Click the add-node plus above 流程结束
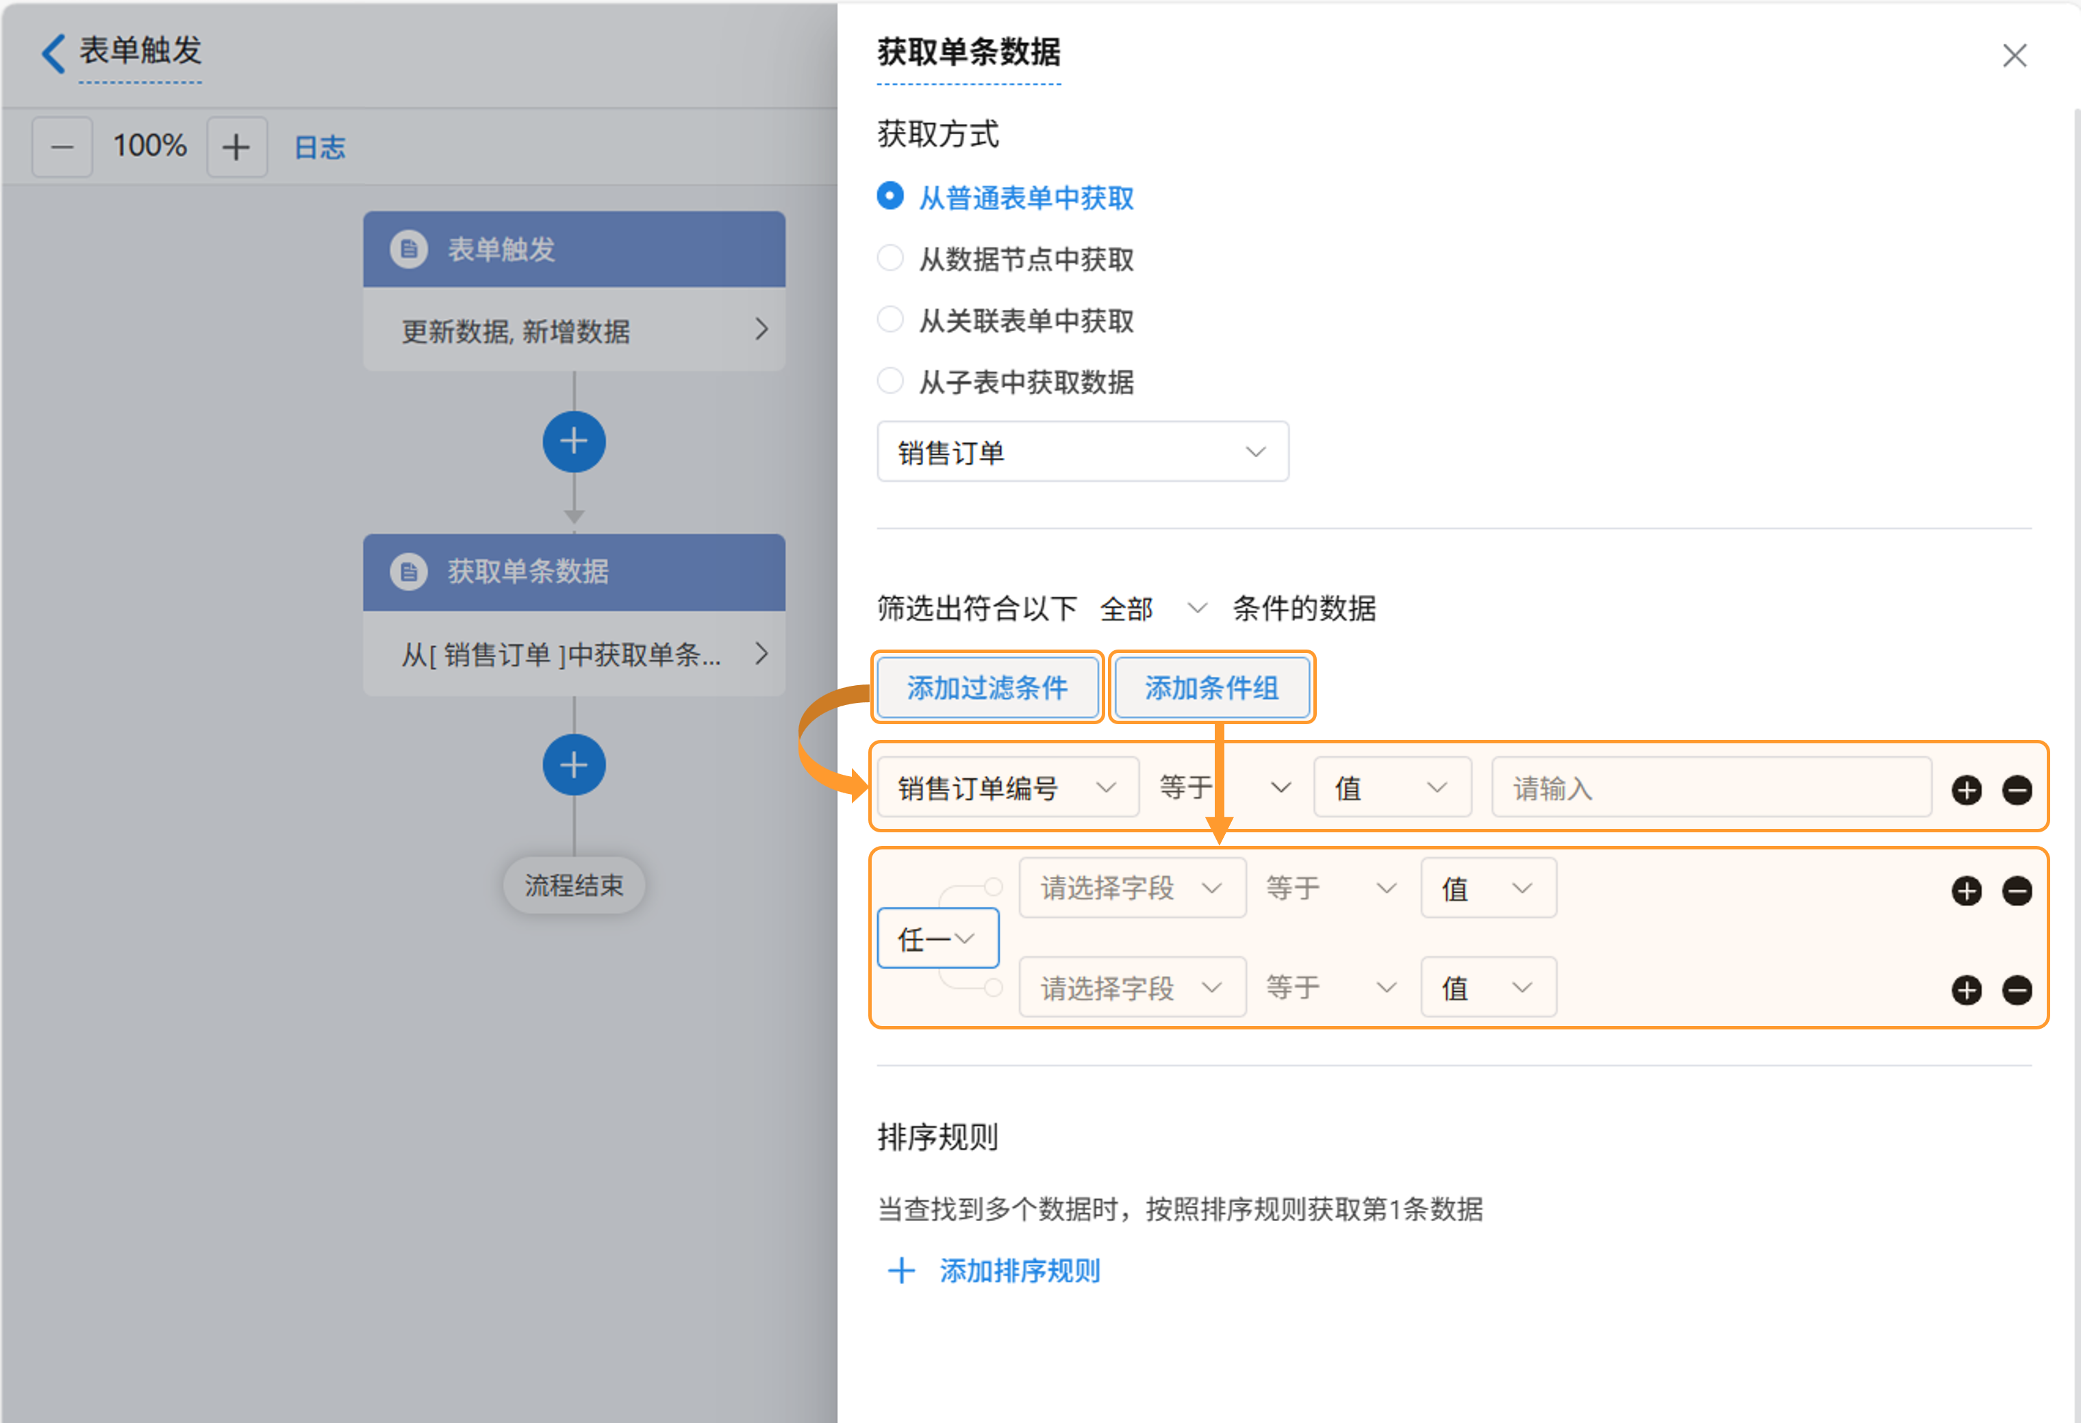Screen dimensions: 2081x1423 coord(574,765)
